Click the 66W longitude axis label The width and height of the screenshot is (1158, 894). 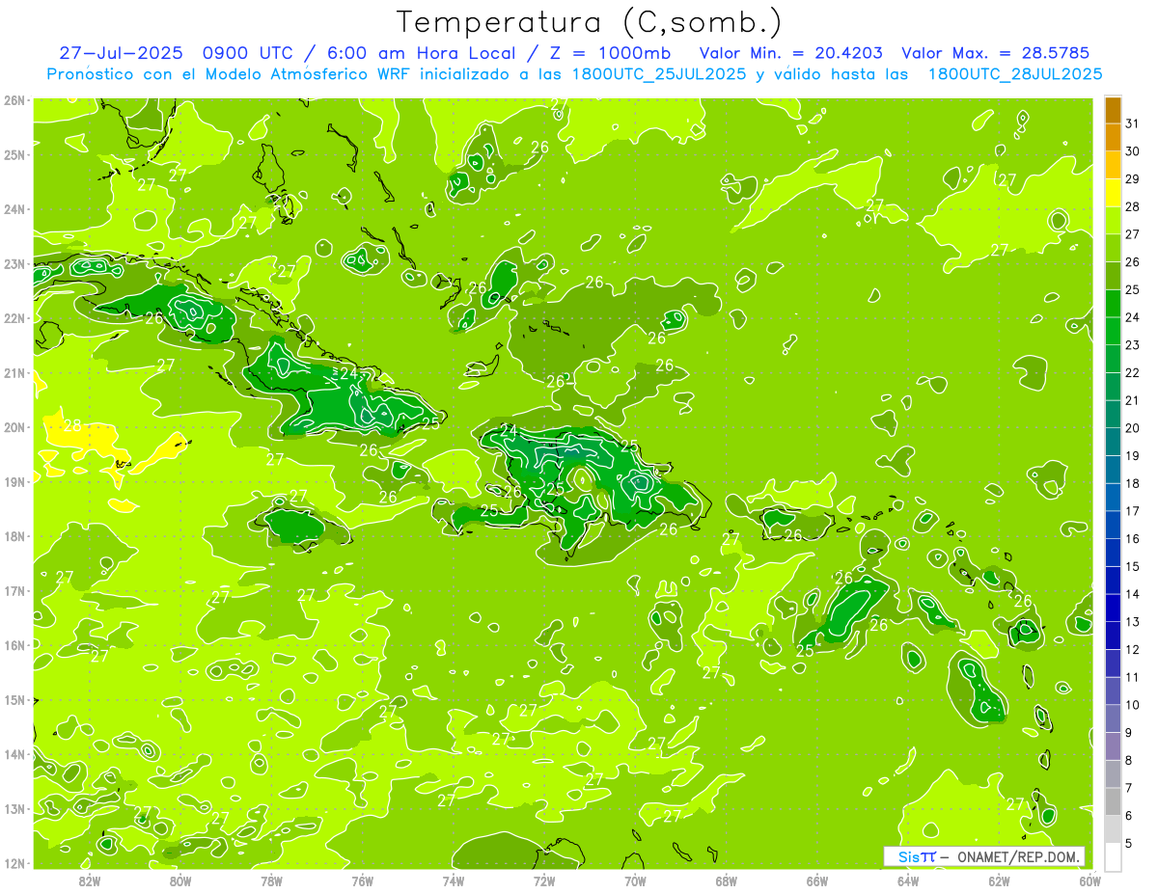point(816,880)
